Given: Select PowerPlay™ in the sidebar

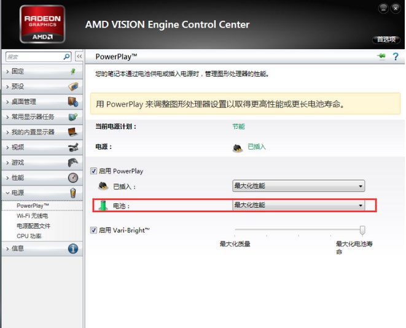Looking at the screenshot, I should [33, 206].
